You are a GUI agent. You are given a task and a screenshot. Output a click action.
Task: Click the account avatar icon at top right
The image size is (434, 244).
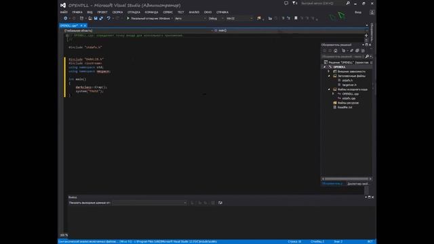(372, 12)
